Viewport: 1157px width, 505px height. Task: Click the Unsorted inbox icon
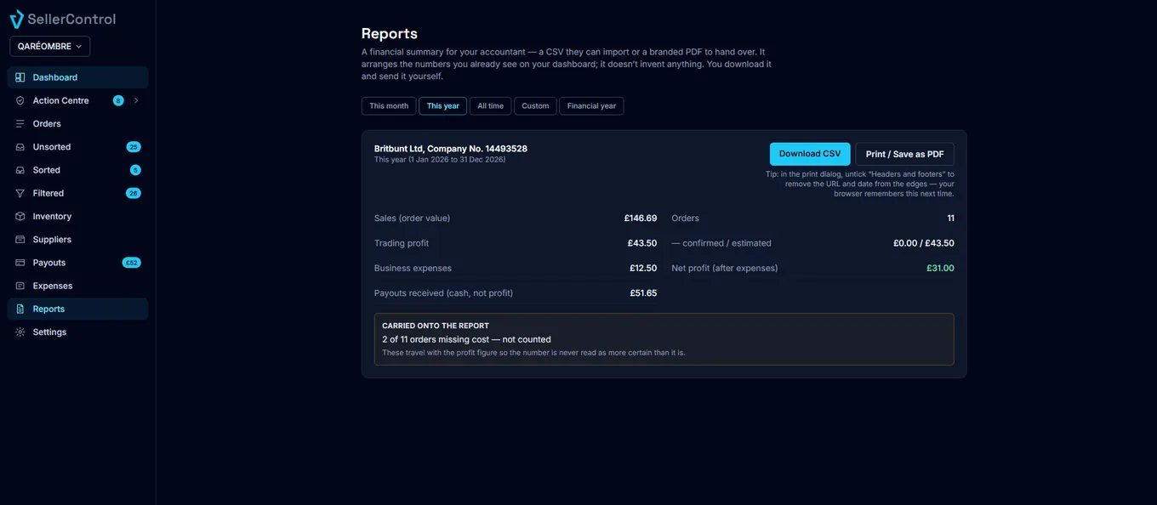click(x=20, y=147)
